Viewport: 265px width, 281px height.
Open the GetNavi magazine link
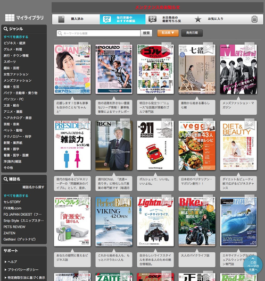pyautogui.click(x=20, y=239)
